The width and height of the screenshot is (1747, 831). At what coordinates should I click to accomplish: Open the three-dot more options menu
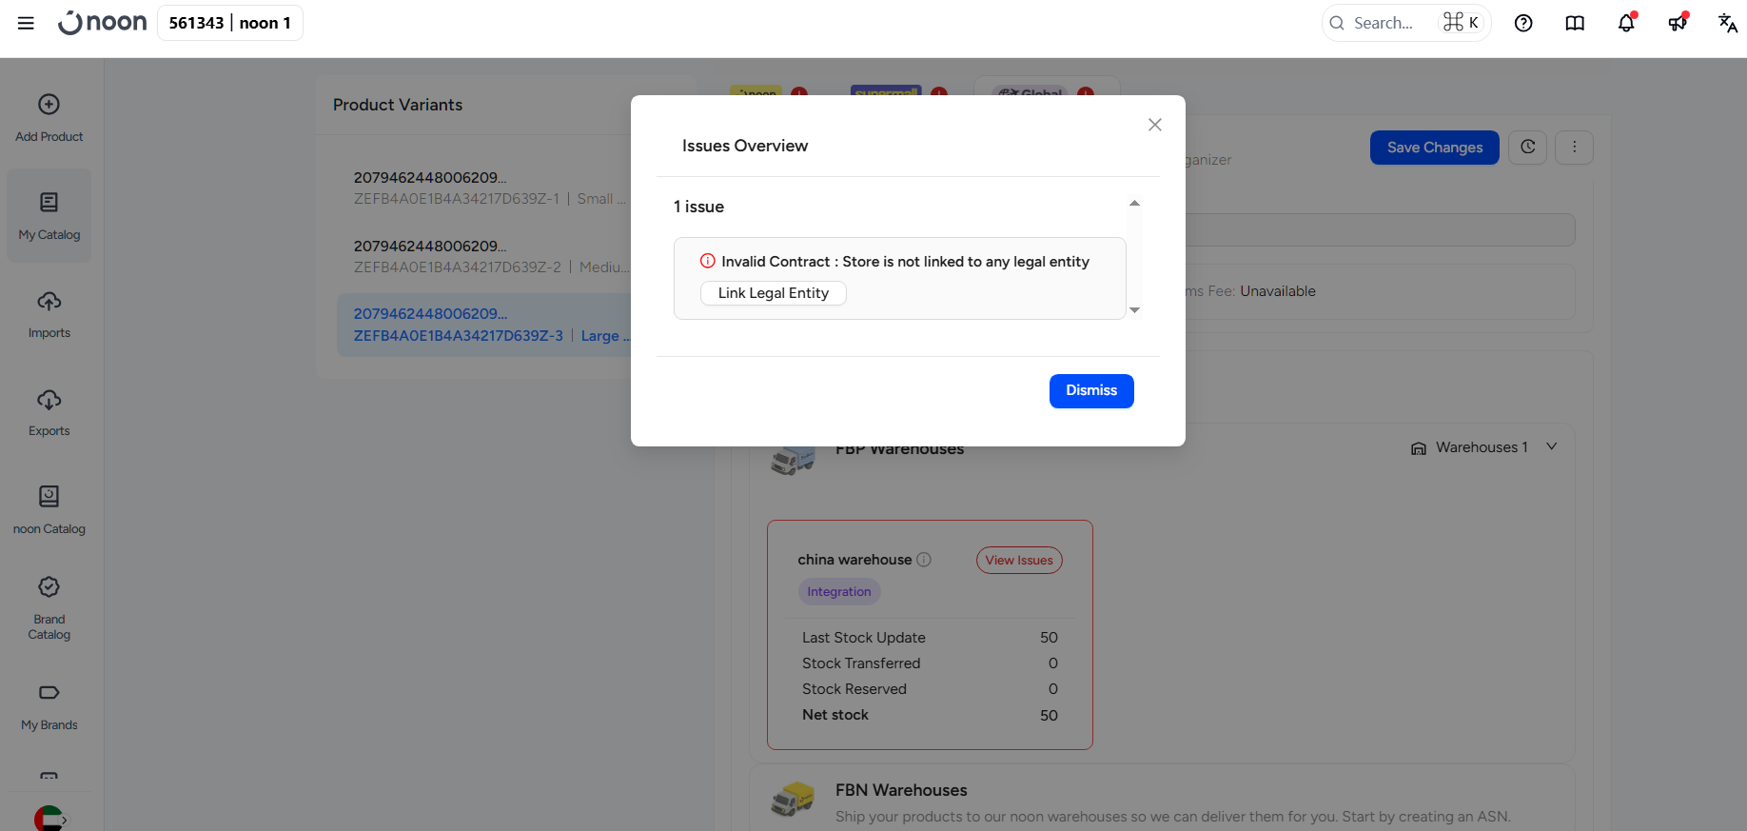(x=1575, y=148)
